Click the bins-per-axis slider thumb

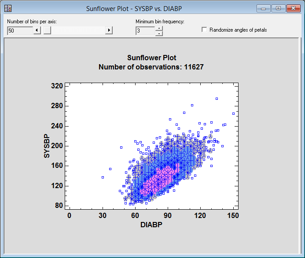point(46,30)
